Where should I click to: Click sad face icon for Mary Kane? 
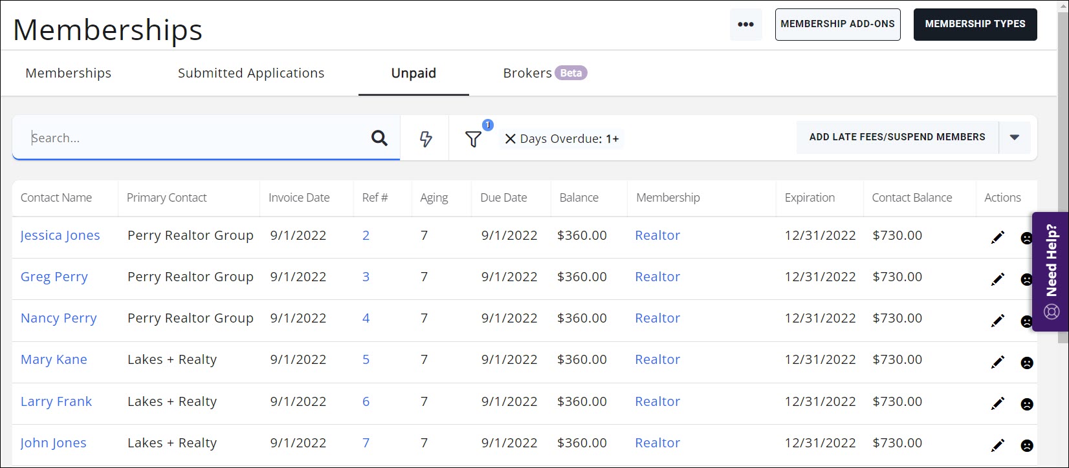tap(1026, 363)
